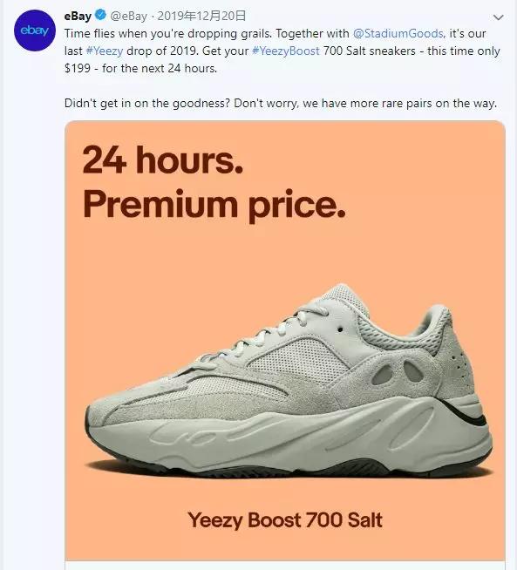
Task: Open the tweet options chevron menu
Action: coord(498,17)
